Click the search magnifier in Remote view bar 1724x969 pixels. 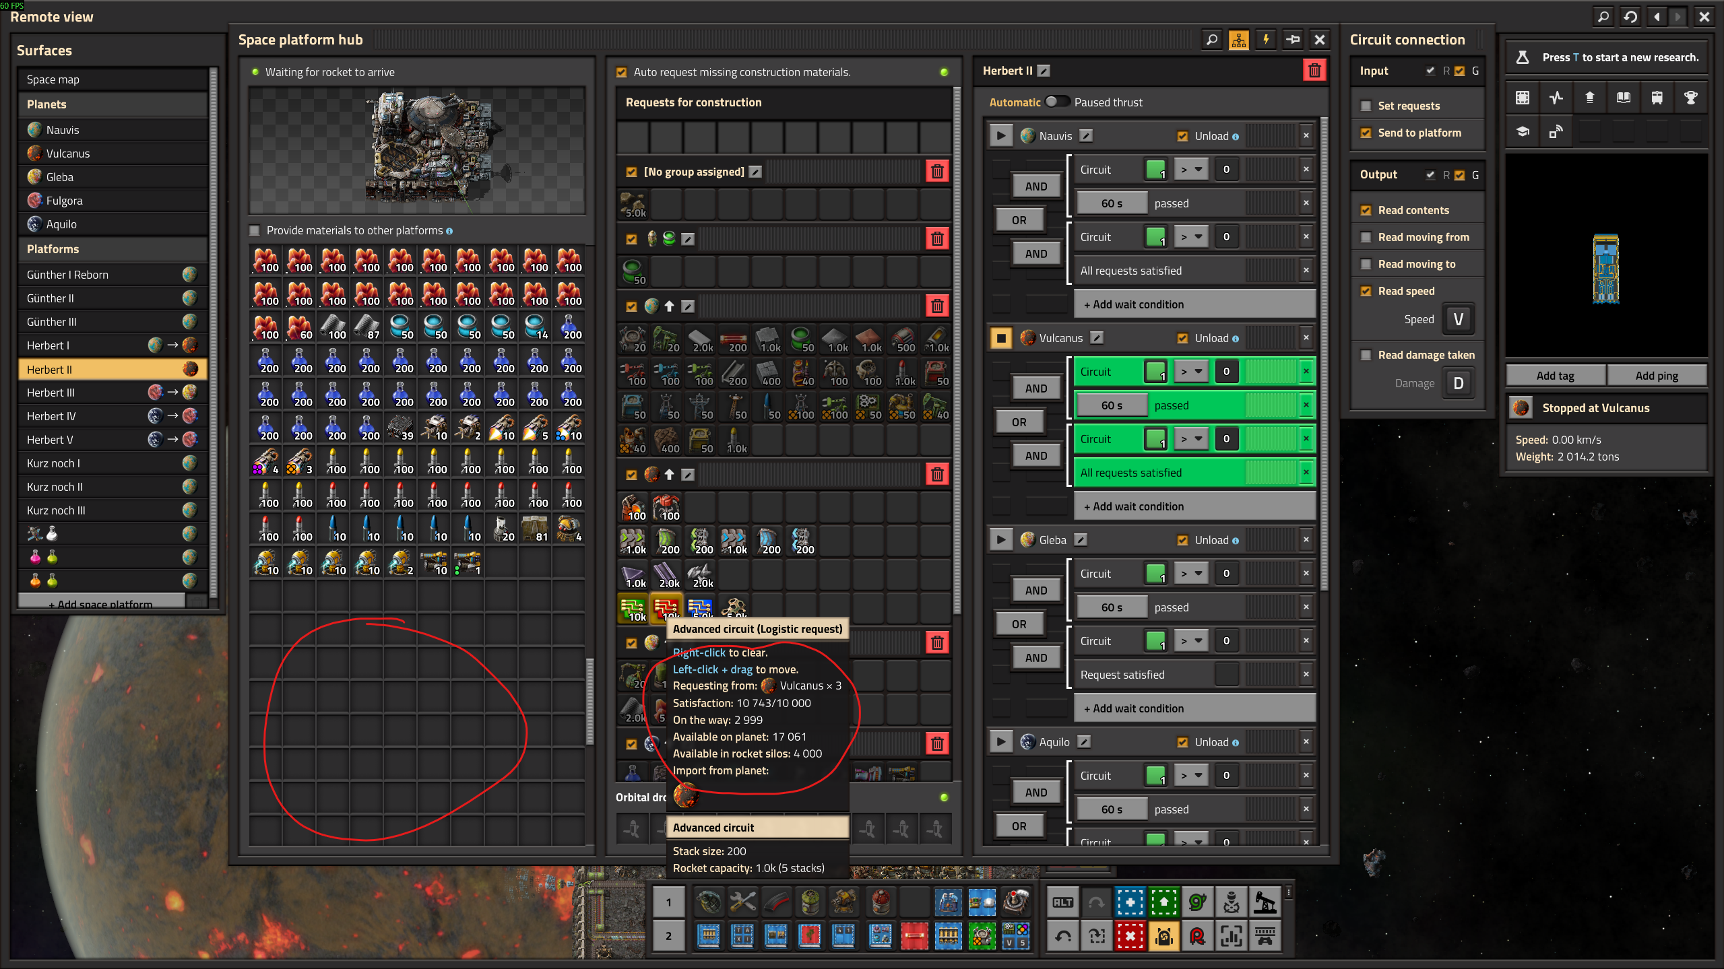pyautogui.click(x=1603, y=17)
